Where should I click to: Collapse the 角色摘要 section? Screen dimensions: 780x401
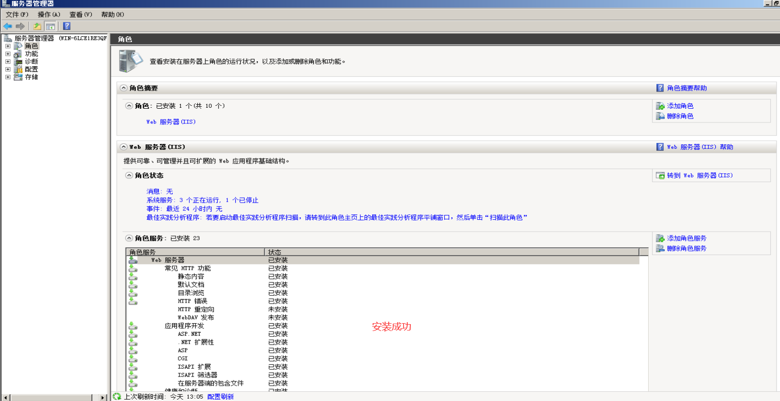click(124, 88)
